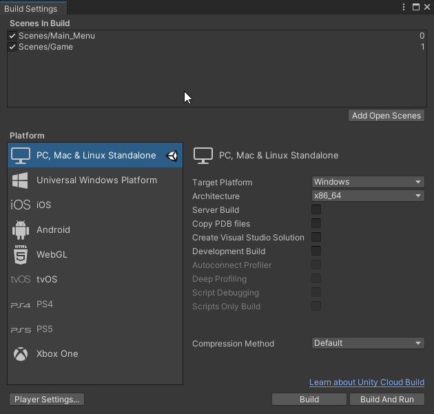
Task: Click the large monitor icon in platform settings header
Action: [203, 156]
